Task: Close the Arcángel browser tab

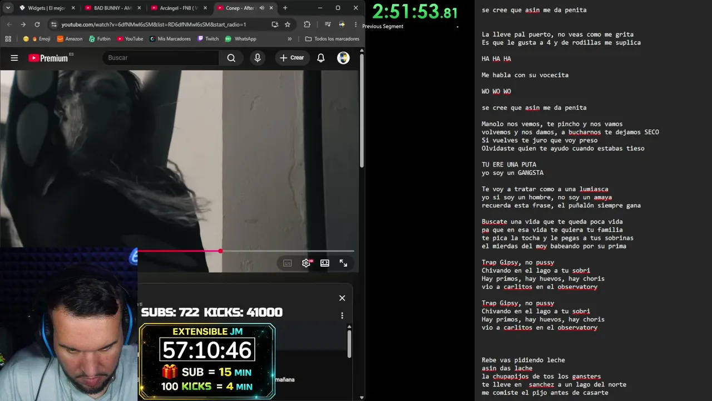Action: pos(205,8)
